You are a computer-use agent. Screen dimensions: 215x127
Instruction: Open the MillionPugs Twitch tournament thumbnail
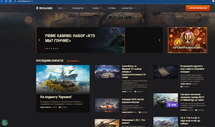tap(166, 100)
